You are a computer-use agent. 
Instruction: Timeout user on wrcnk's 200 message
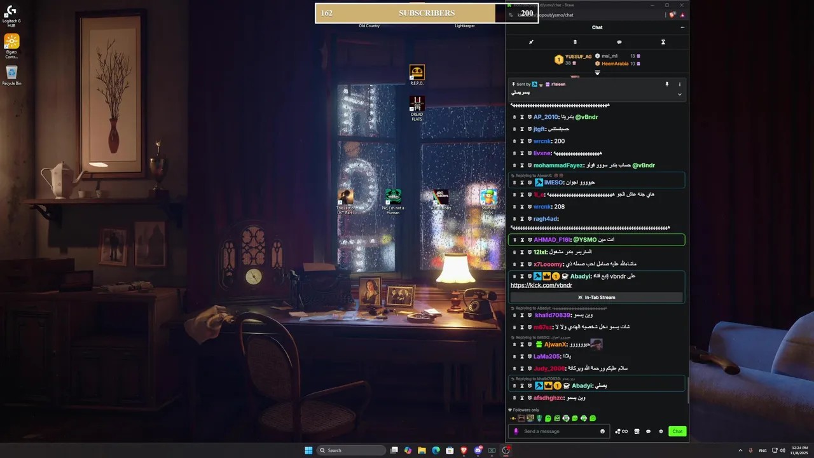[x=522, y=141]
